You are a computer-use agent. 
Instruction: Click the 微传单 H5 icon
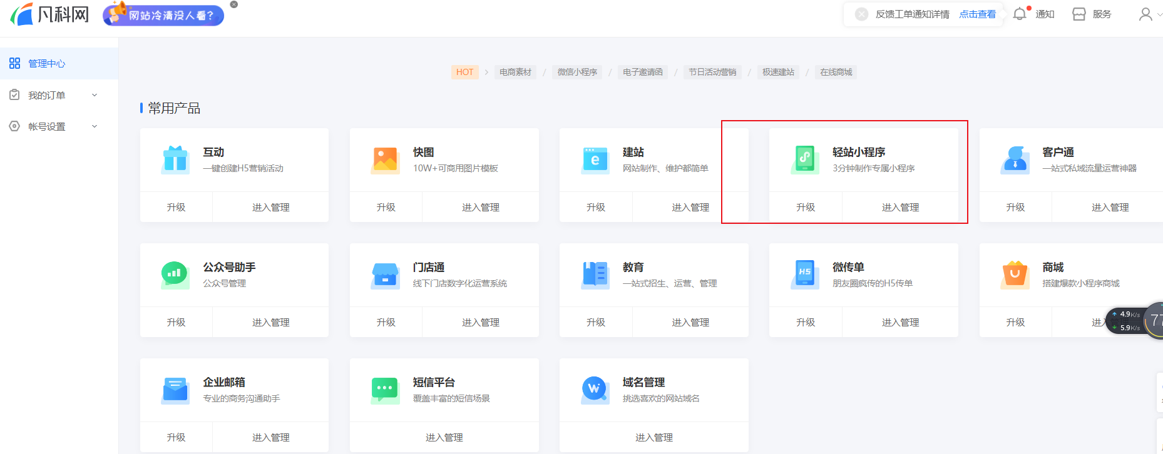[804, 275]
